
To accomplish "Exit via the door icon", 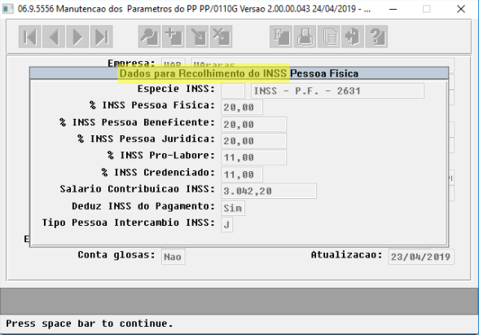I will pos(353,37).
